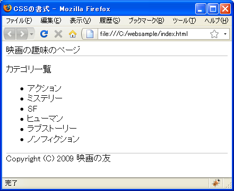Click the list item ミステリー
234x191 pixels.
[45, 98]
